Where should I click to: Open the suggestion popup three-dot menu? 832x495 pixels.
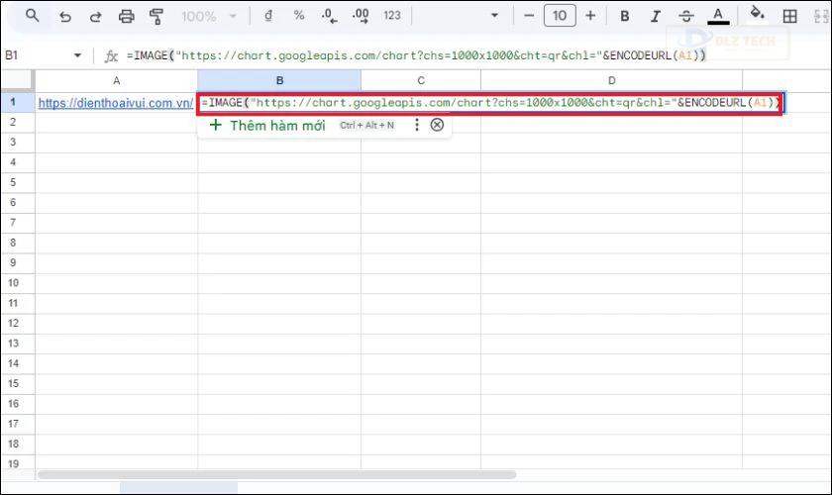[417, 125]
